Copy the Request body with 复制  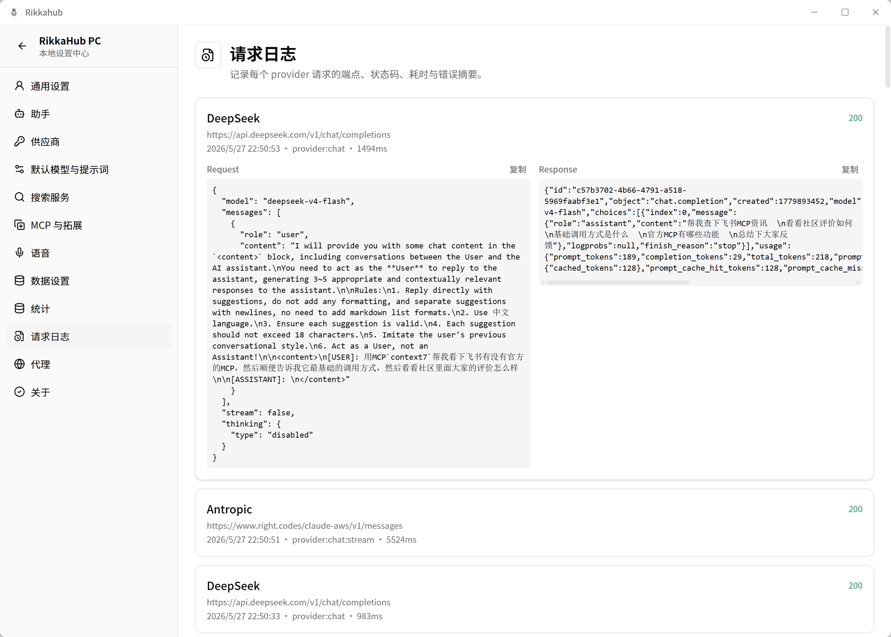(518, 169)
